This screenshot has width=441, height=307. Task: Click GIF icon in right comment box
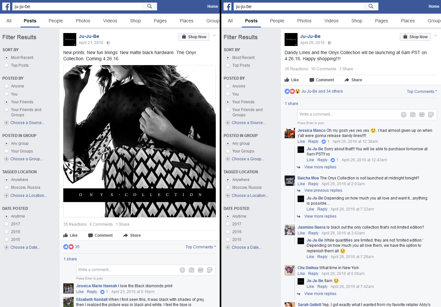(x=422, y=115)
